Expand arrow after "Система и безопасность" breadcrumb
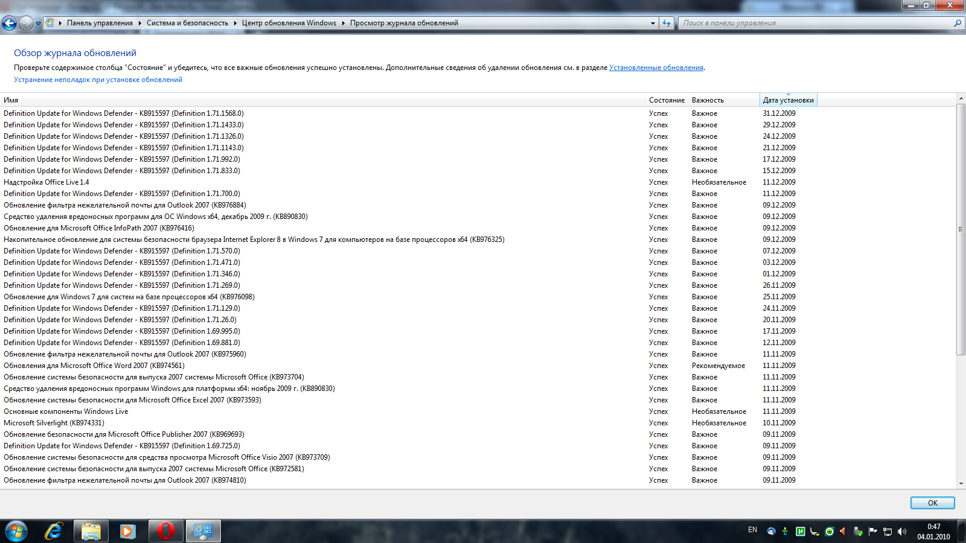966x543 pixels. [x=235, y=23]
